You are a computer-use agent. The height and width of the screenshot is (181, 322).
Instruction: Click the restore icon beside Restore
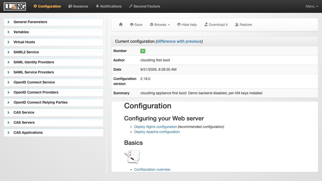(237, 25)
